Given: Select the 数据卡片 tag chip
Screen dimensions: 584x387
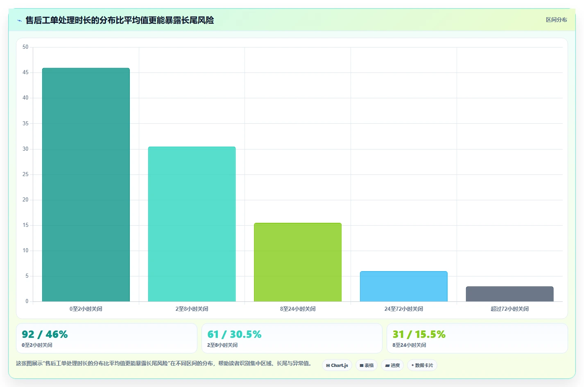Looking at the screenshot, I should pos(422,365).
